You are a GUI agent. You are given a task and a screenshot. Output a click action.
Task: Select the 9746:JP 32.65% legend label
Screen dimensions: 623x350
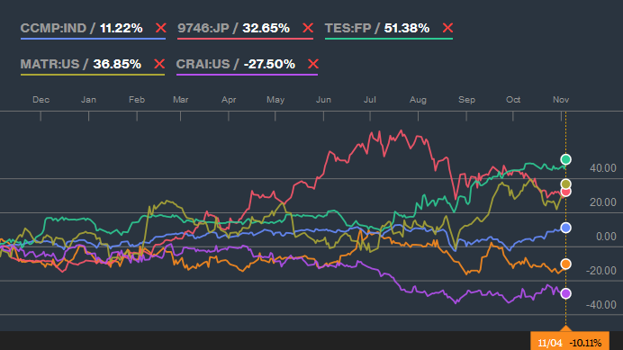tap(234, 28)
